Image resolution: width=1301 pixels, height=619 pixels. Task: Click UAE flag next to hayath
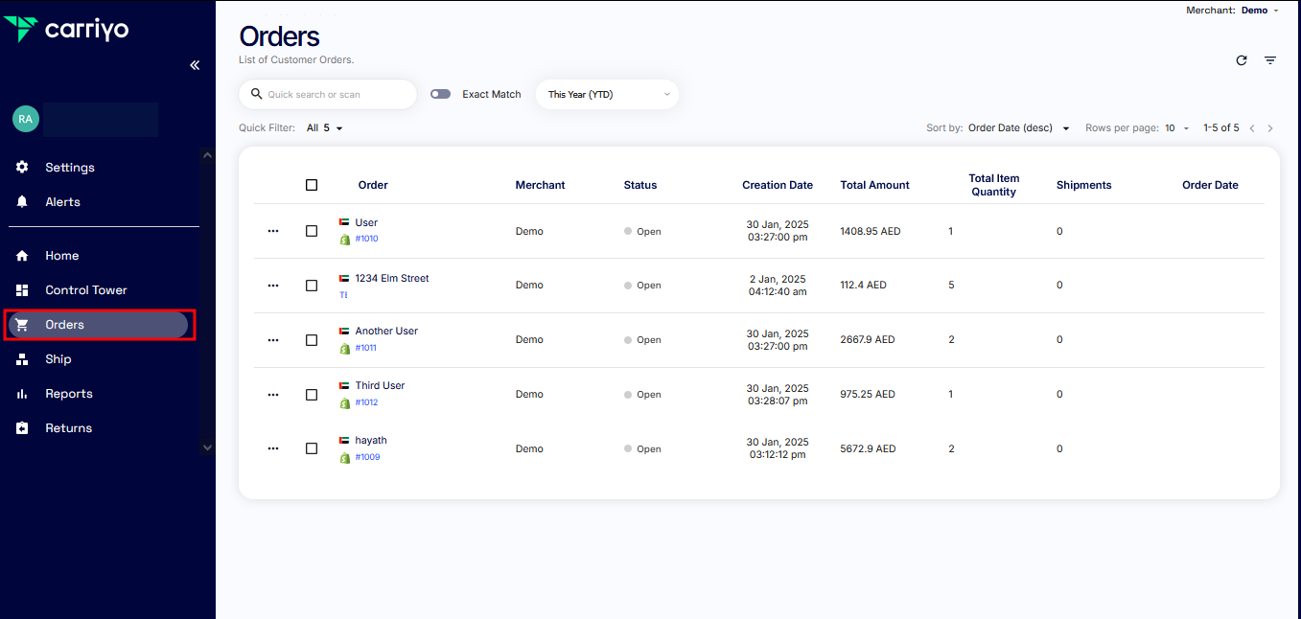(344, 441)
